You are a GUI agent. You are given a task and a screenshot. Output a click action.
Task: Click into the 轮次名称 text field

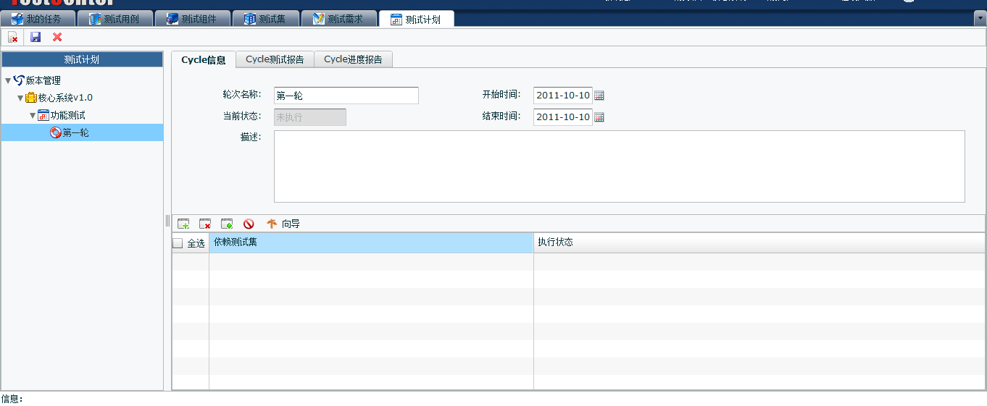(346, 96)
